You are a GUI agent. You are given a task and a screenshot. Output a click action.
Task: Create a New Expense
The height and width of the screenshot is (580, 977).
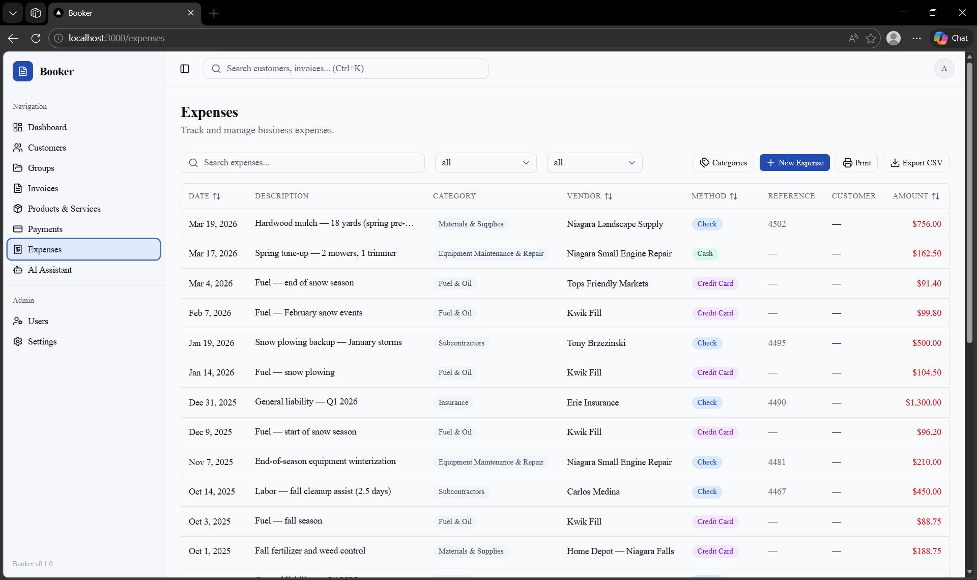(x=794, y=162)
